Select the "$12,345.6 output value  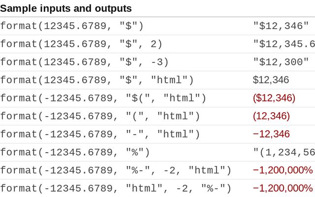tap(284, 44)
